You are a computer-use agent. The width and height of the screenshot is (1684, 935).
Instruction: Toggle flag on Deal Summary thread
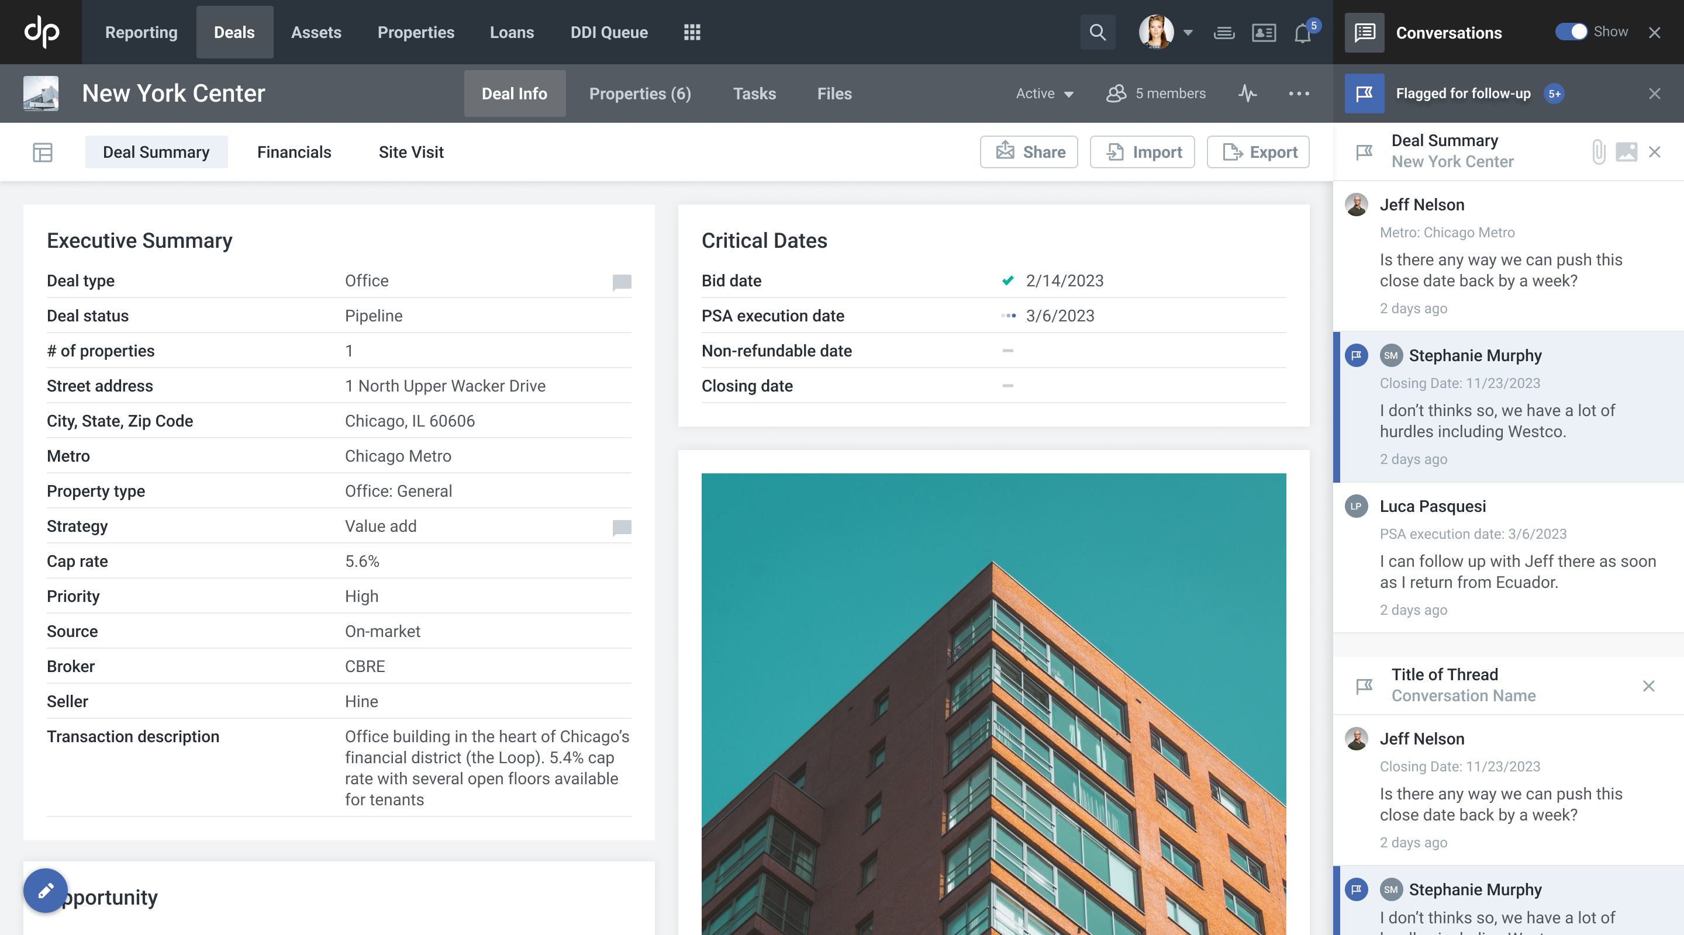point(1364,153)
